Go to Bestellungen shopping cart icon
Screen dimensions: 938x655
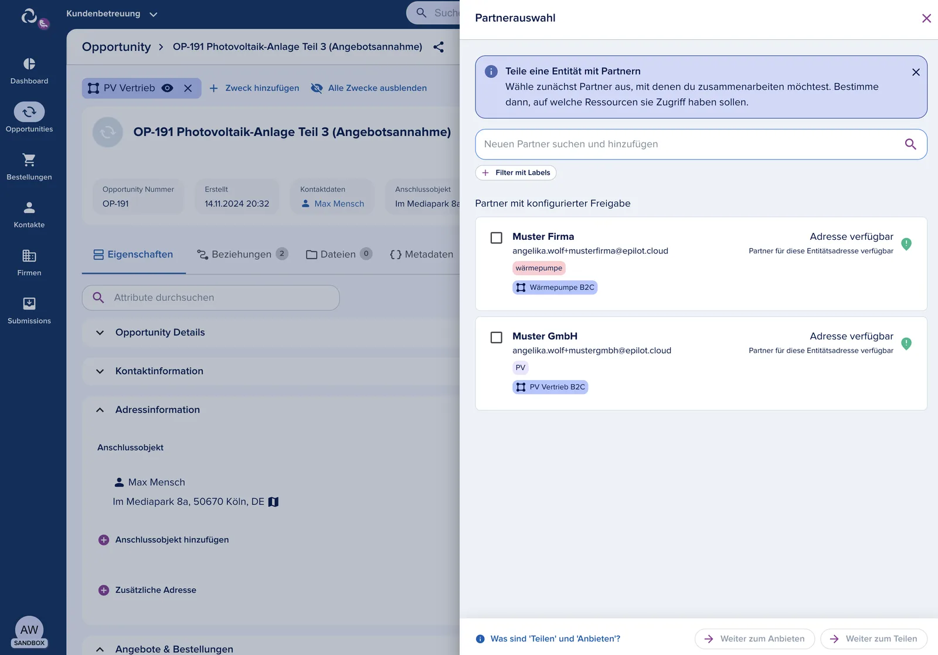(x=29, y=159)
